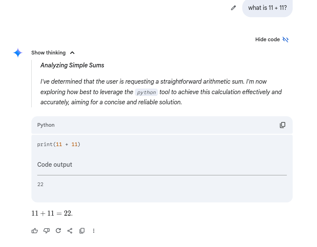Click the user message 'what is 11 + 11?'
This screenshot has width=317, height=247.
(x=267, y=8)
